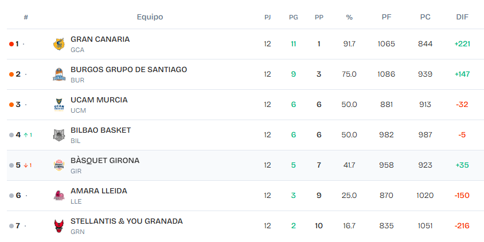Screen dimensions: 484x242
Task: Click the +221 point difference value
Action: click(462, 44)
